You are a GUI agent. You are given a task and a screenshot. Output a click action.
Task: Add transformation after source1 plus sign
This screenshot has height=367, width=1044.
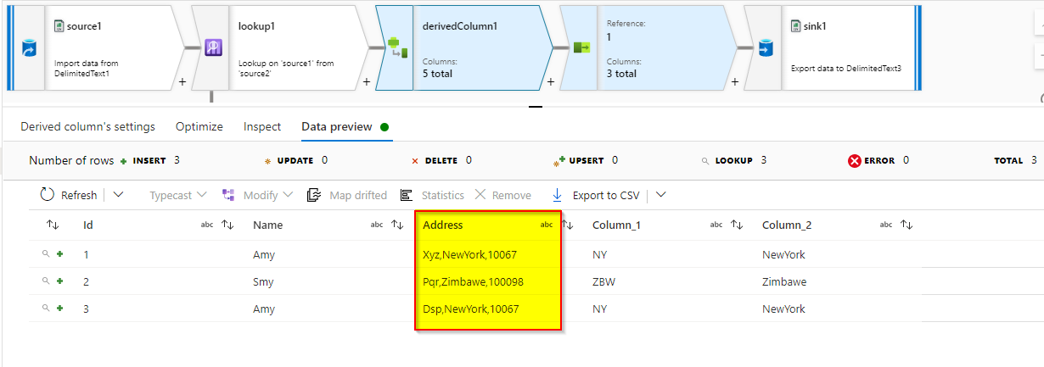tap(181, 82)
